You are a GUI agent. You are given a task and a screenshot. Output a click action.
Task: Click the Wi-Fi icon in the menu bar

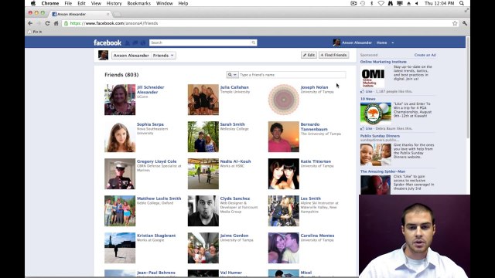[381, 3]
